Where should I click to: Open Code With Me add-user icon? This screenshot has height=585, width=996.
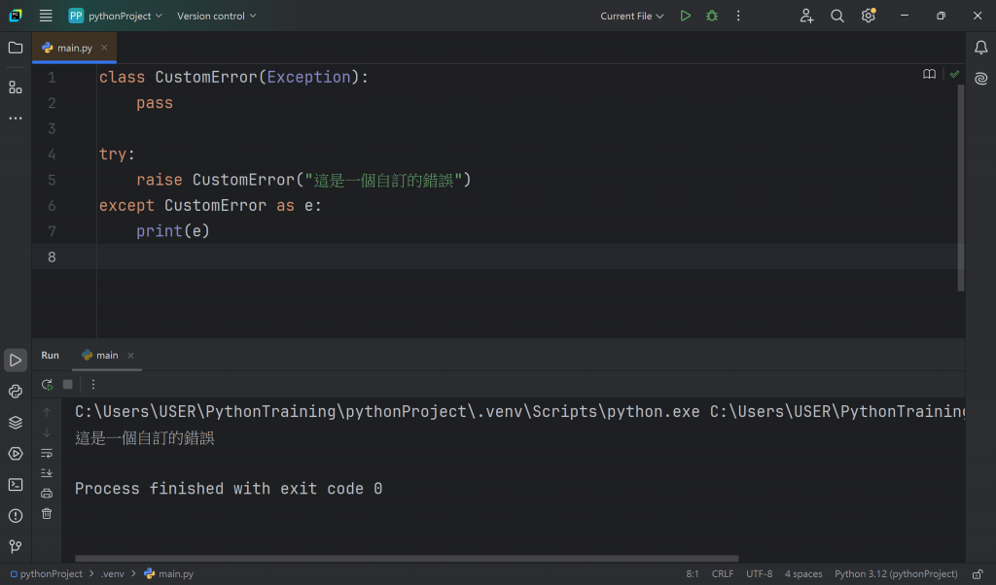coord(806,16)
